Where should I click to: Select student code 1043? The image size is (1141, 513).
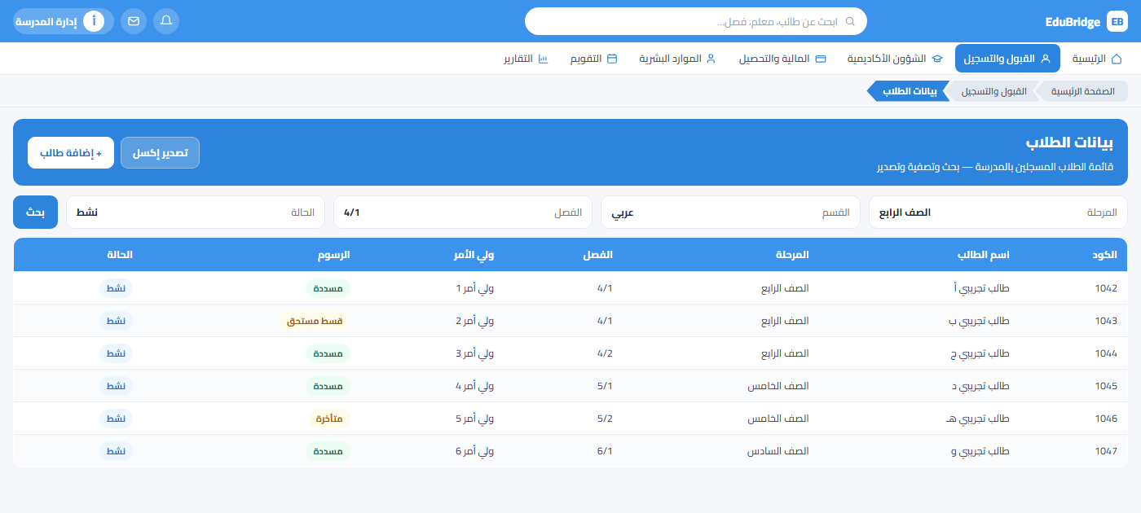[1106, 321]
